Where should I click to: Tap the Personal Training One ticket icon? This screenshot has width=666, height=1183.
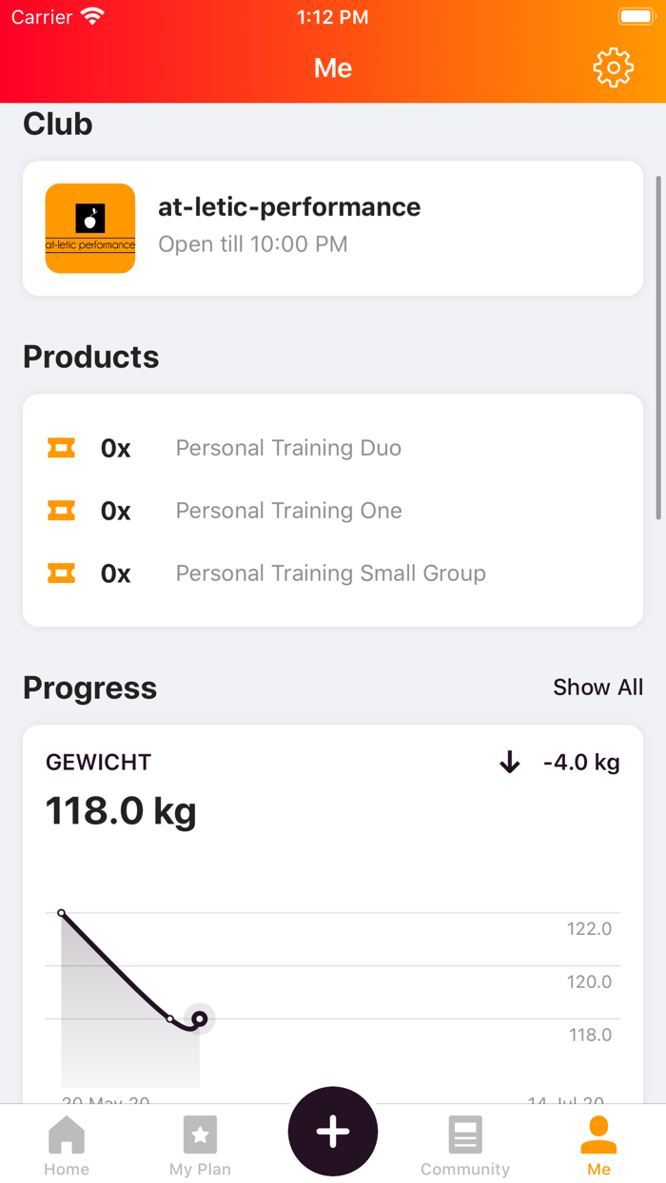[61, 511]
